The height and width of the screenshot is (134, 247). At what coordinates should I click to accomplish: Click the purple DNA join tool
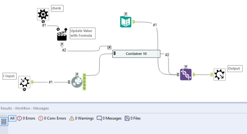click(x=186, y=75)
